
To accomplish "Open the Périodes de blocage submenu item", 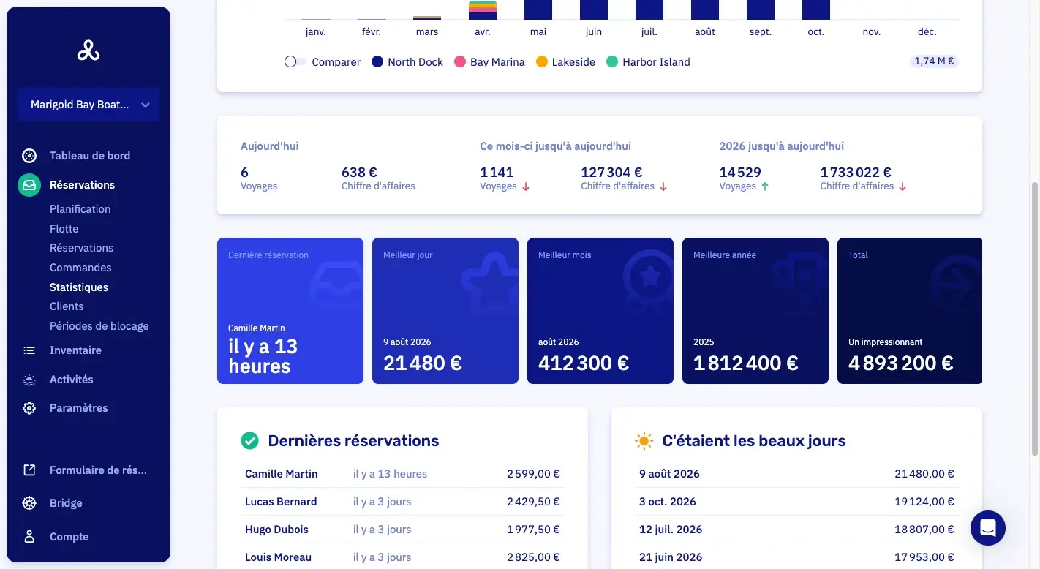I will (x=99, y=326).
